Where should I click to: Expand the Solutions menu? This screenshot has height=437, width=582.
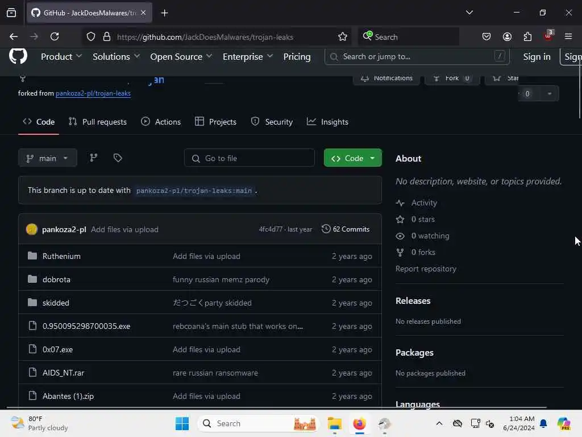pos(116,56)
